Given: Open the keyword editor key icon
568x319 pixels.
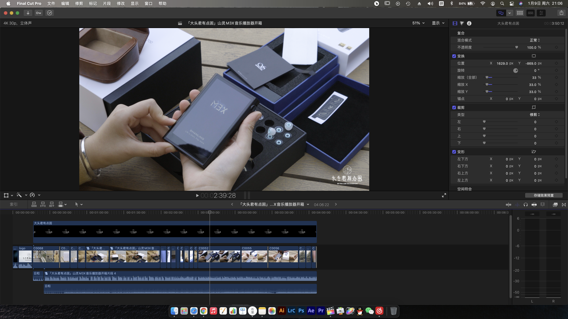Looking at the screenshot, I should coord(38,13).
